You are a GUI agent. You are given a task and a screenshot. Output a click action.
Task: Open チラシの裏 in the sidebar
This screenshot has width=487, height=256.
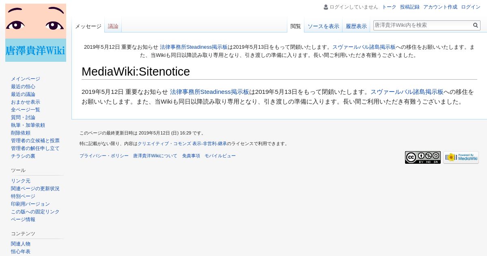[x=23, y=156]
